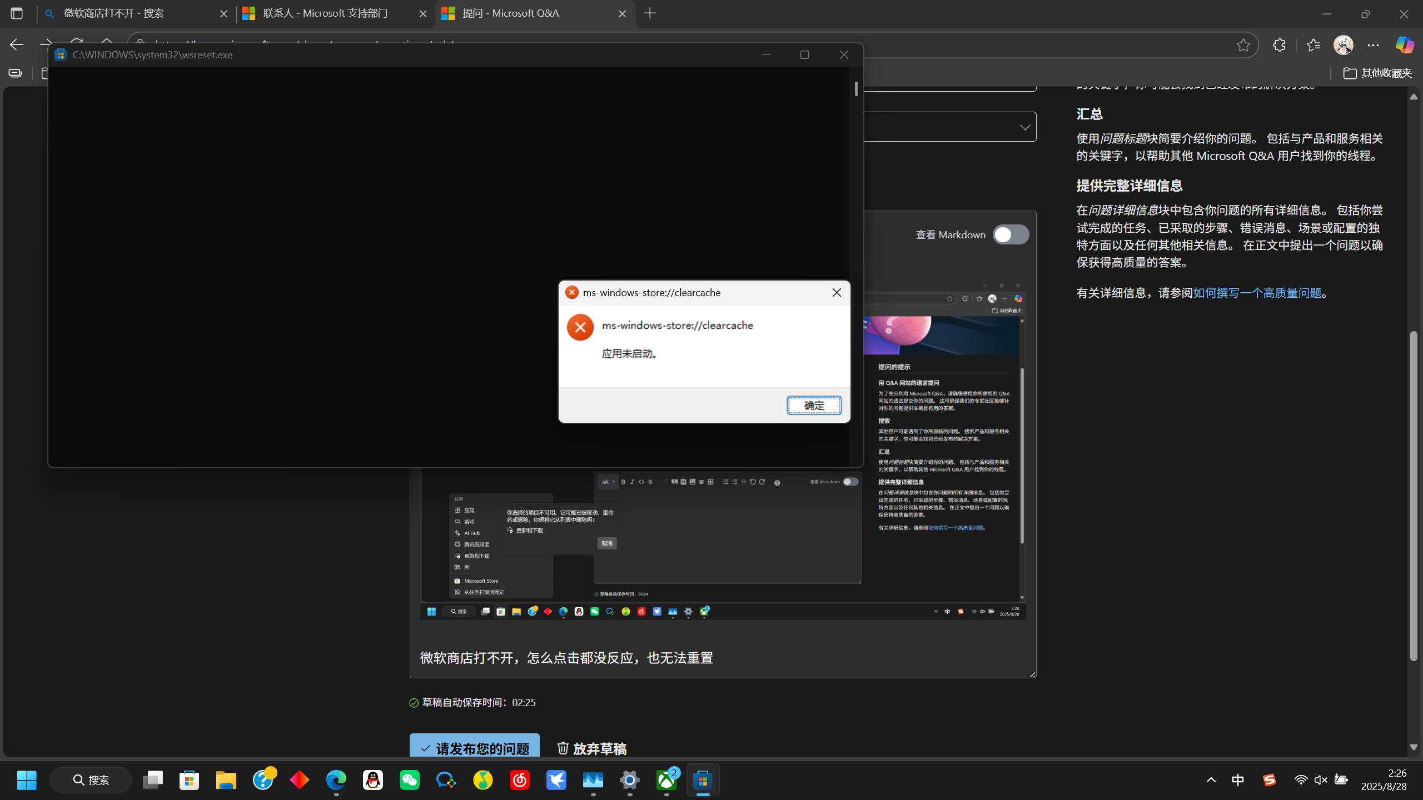Image resolution: width=1423 pixels, height=800 pixels.
Task: Open Task View from the taskbar
Action: (153, 780)
